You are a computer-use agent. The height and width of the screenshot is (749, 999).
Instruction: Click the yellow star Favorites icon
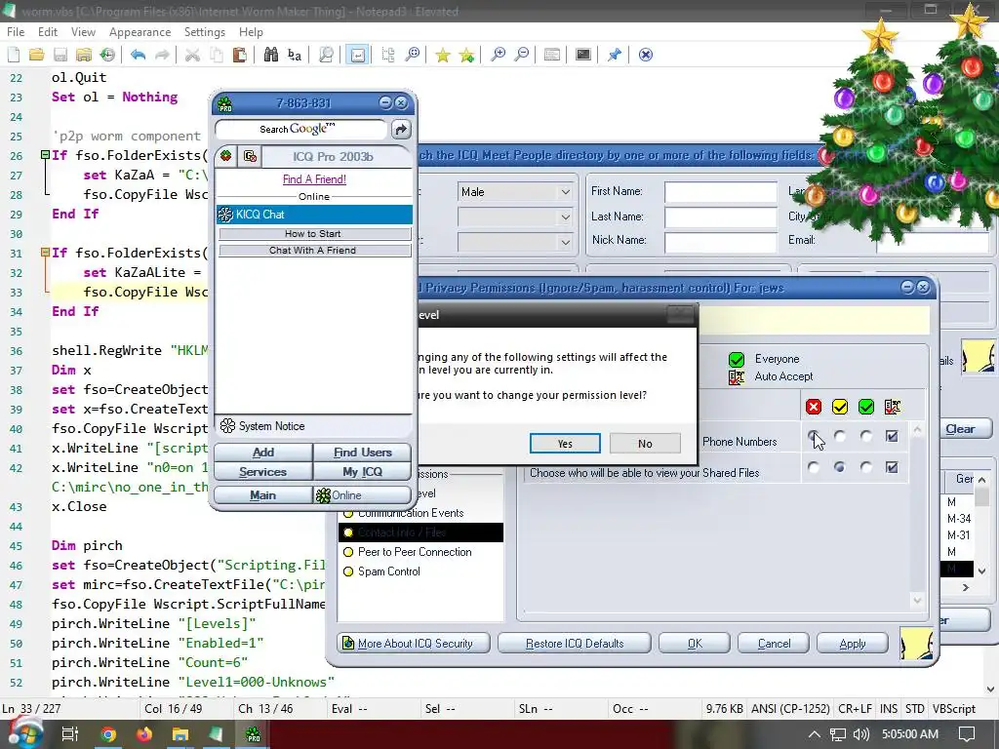442,56
